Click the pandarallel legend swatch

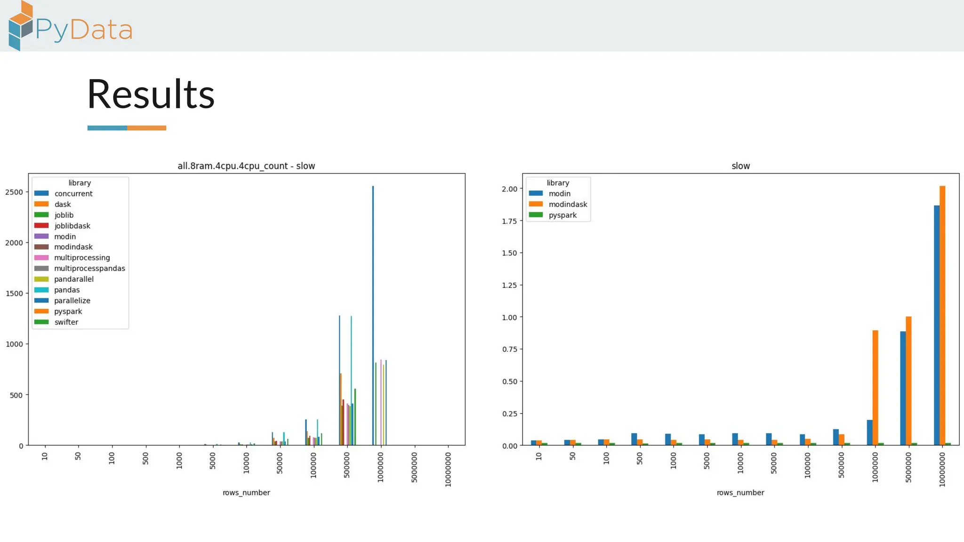[x=41, y=279]
